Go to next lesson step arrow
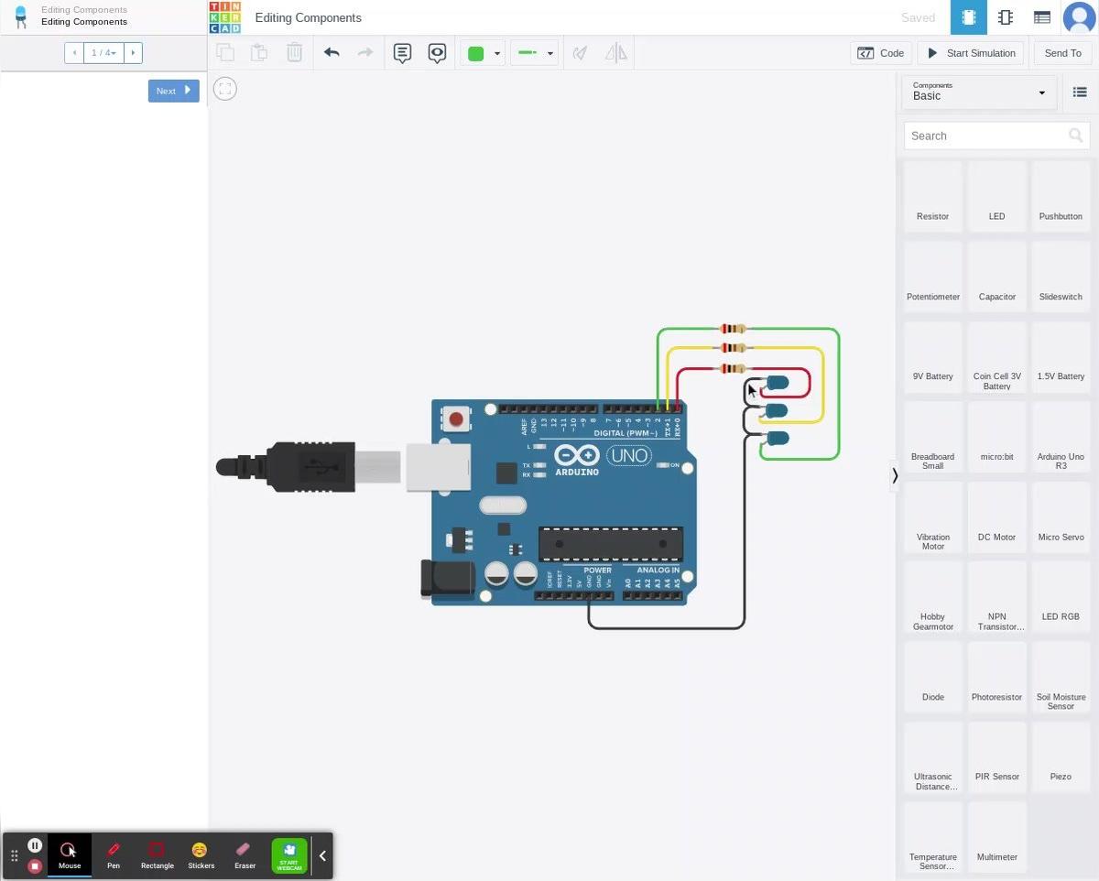Screen dimensions: 1099x881 [133, 53]
